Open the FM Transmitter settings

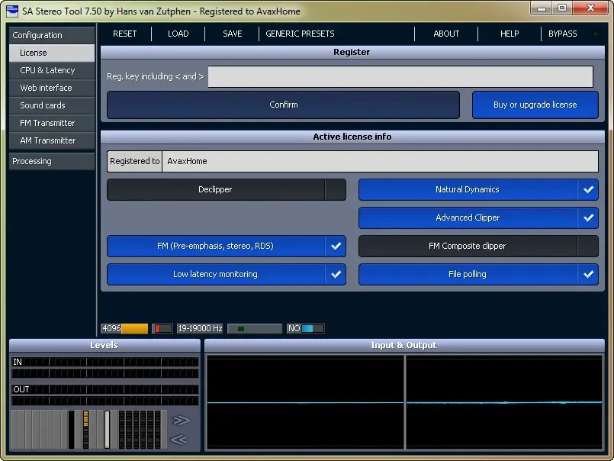pos(52,123)
